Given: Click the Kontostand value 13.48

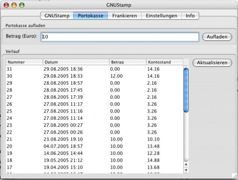Looking at the screenshot, I should 154,146.
